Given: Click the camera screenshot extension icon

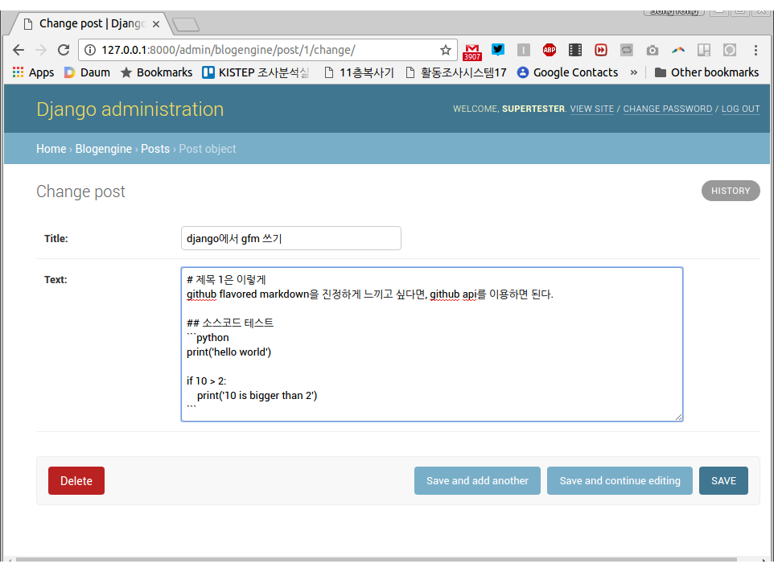Looking at the screenshot, I should click(x=652, y=51).
